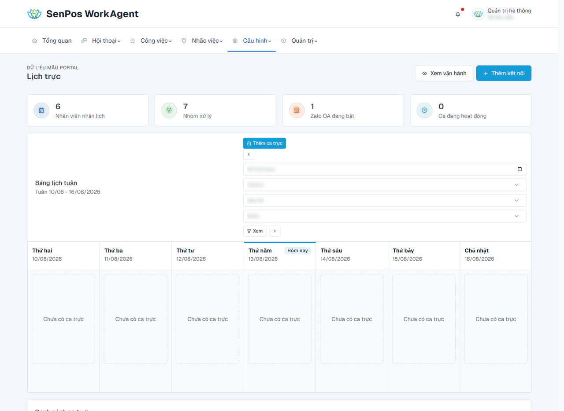This screenshot has width=564, height=411.
Task: Open the calendar picker icon in the date field
Action: 519,169
